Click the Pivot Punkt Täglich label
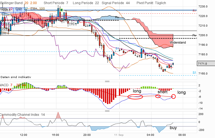 pos(151,3)
